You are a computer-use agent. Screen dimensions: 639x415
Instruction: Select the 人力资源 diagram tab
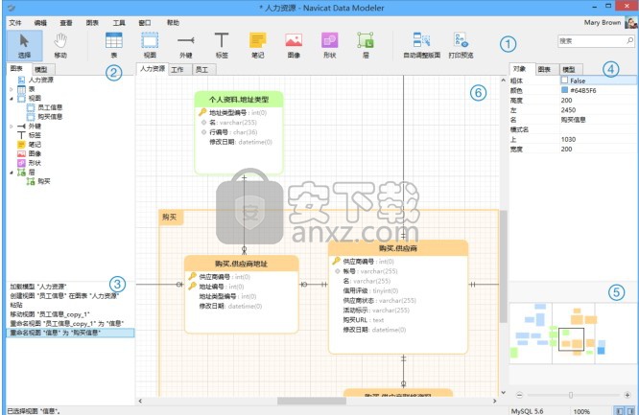[x=153, y=69]
